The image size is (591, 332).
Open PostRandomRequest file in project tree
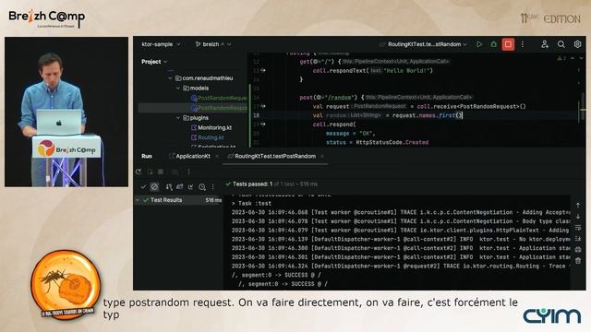220,98
